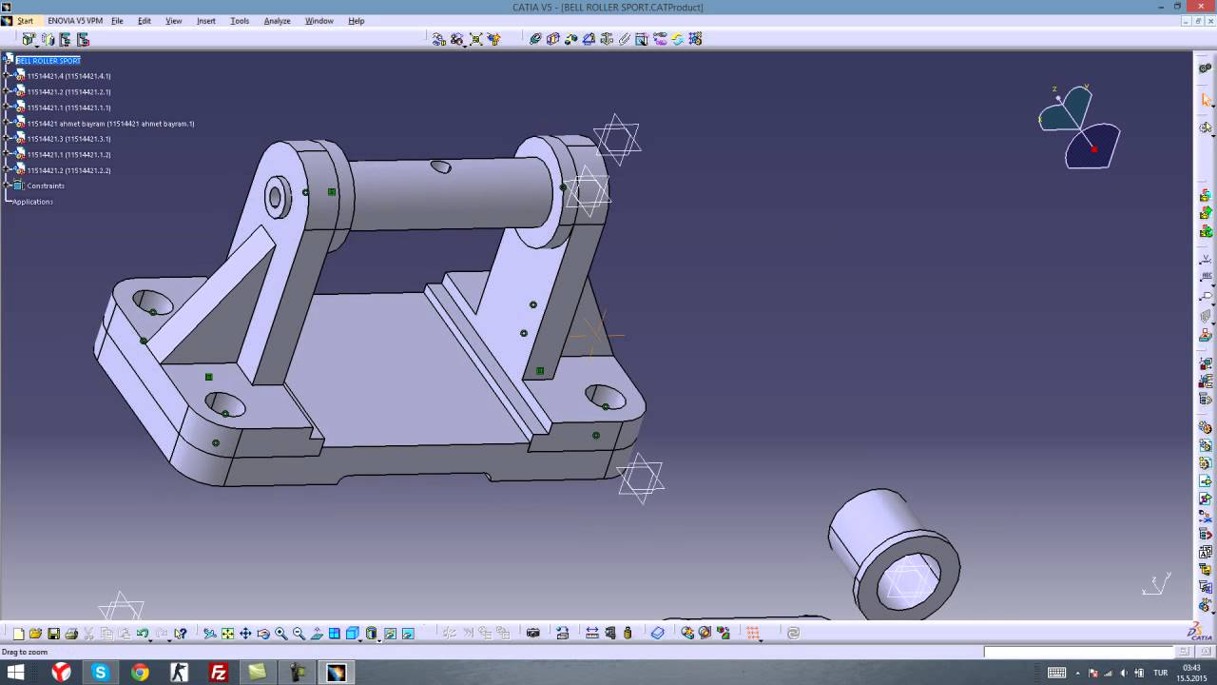
Task: Open Google Chrome from the taskbar
Action: 140,673
